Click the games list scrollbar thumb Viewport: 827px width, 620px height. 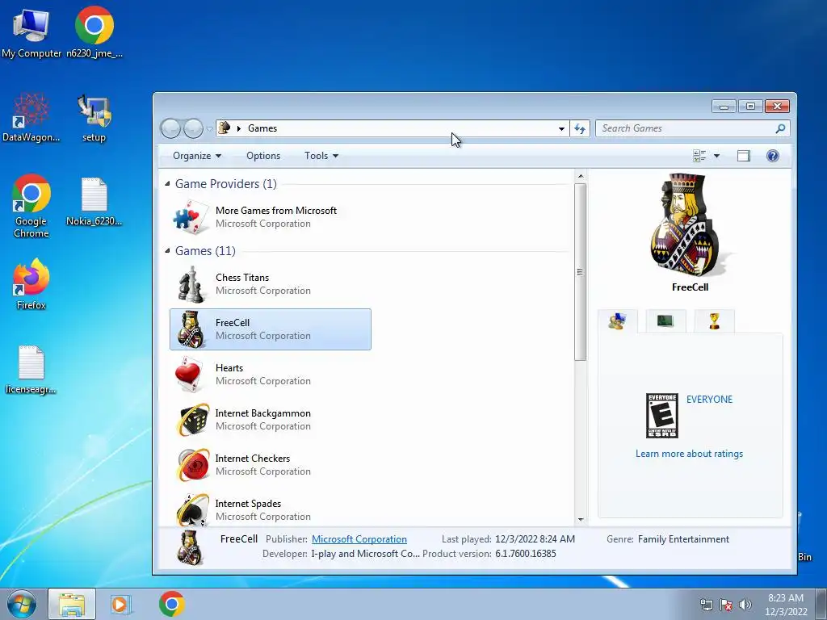click(580, 272)
